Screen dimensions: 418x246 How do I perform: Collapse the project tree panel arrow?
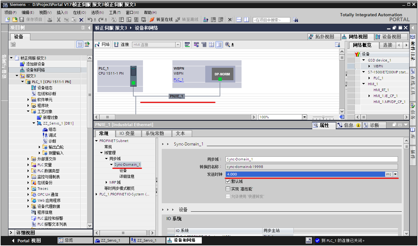point(89,28)
